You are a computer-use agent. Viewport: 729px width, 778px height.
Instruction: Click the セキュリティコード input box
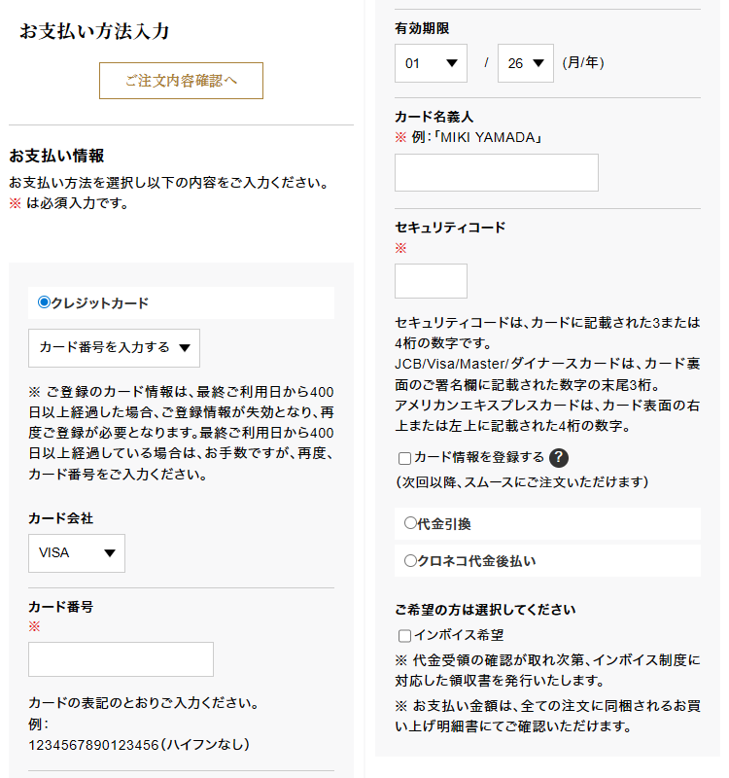click(431, 281)
